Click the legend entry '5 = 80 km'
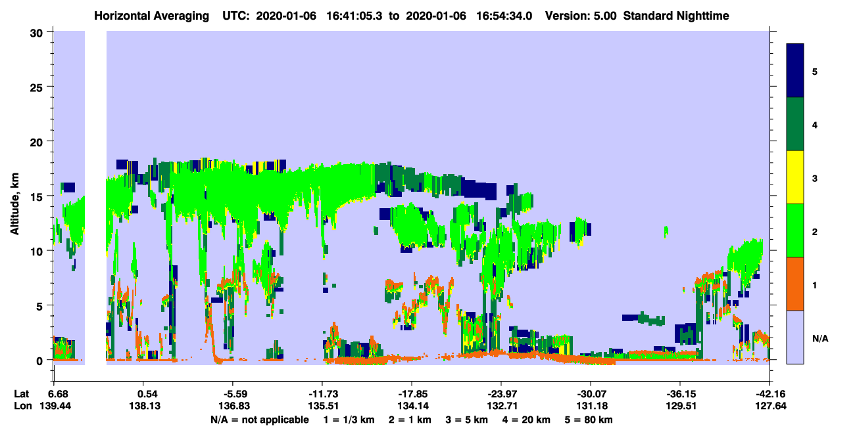855x438 pixels. [x=589, y=420]
